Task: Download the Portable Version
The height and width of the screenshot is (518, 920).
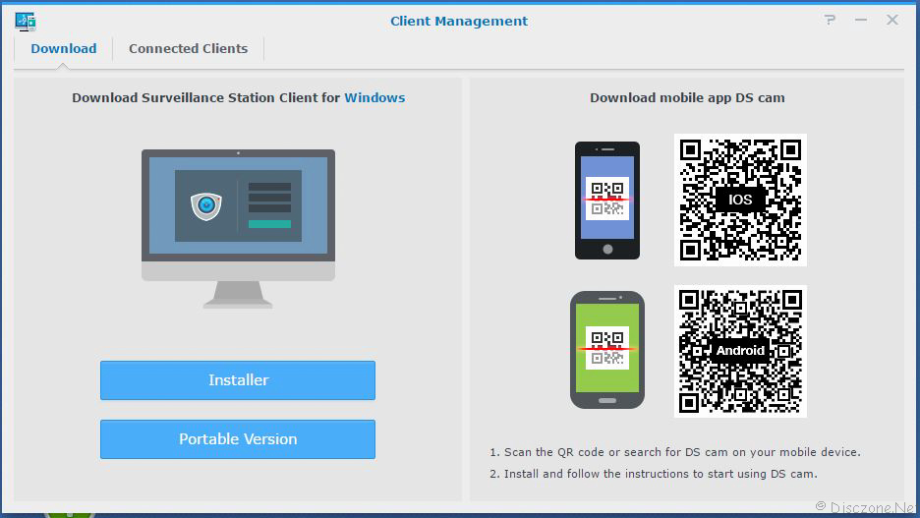Action: click(x=238, y=438)
